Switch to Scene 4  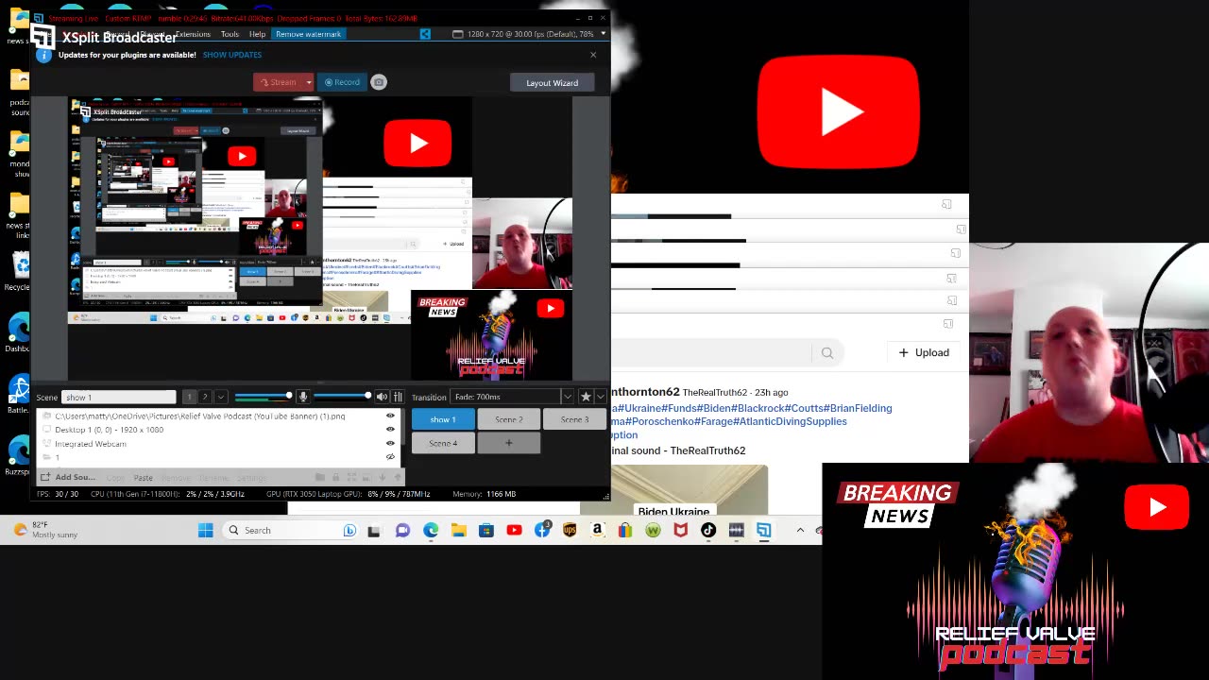[443, 443]
